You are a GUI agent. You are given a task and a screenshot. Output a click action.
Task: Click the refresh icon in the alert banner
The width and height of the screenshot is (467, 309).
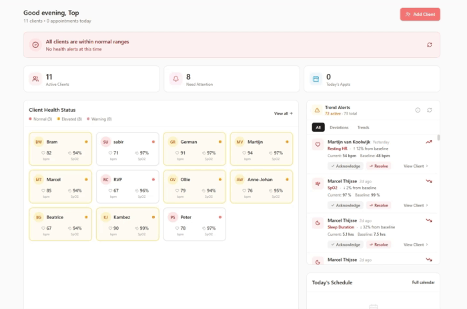429,45
